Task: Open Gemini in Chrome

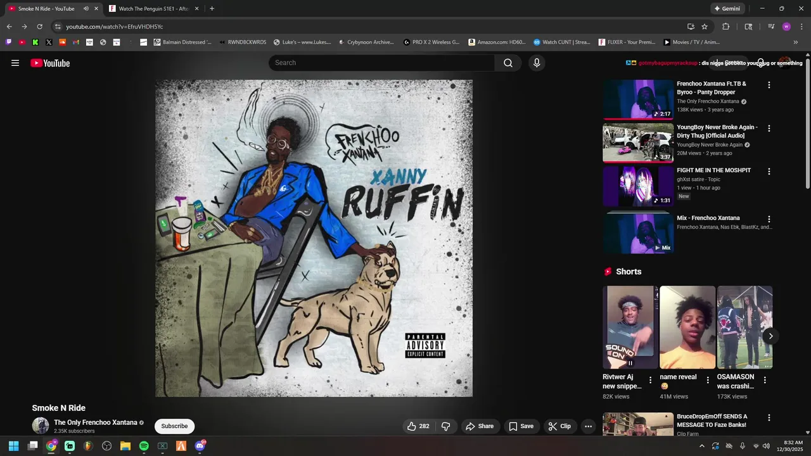Action: (727, 9)
